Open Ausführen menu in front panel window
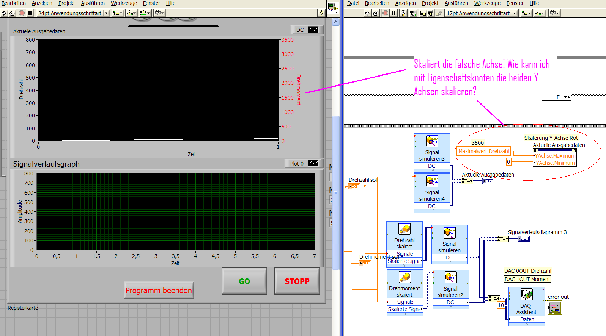This screenshot has height=336, width=606. tap(93, 3)
